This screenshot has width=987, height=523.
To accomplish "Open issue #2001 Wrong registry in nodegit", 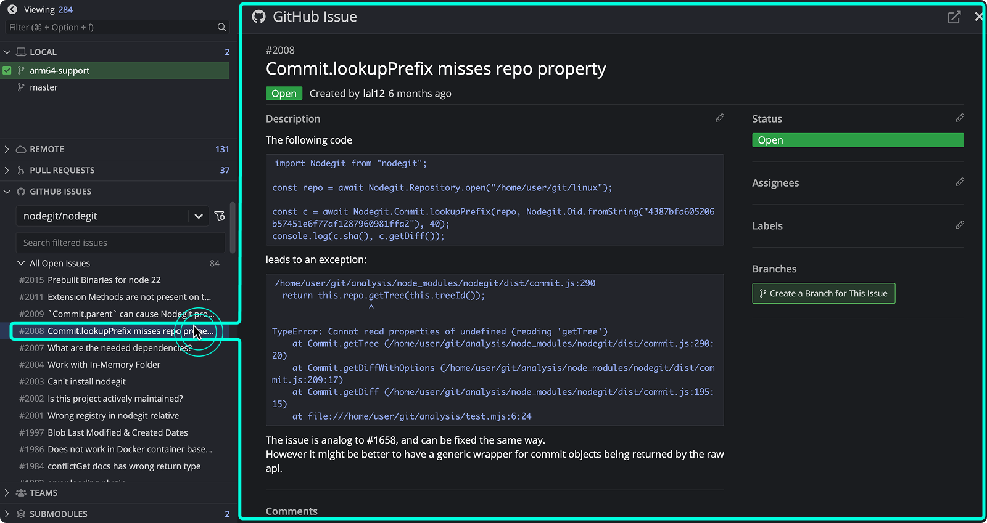I will [x=99, y=416].
